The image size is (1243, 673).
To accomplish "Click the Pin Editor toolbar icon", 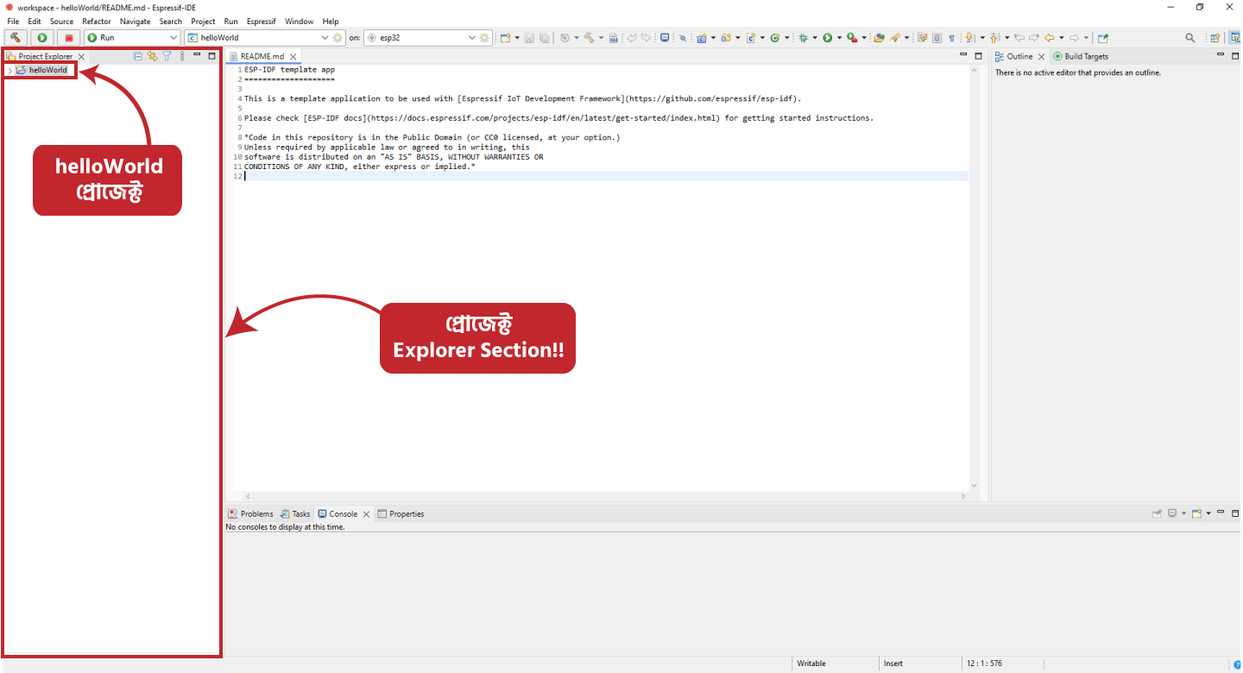I will click(1103, 38).
